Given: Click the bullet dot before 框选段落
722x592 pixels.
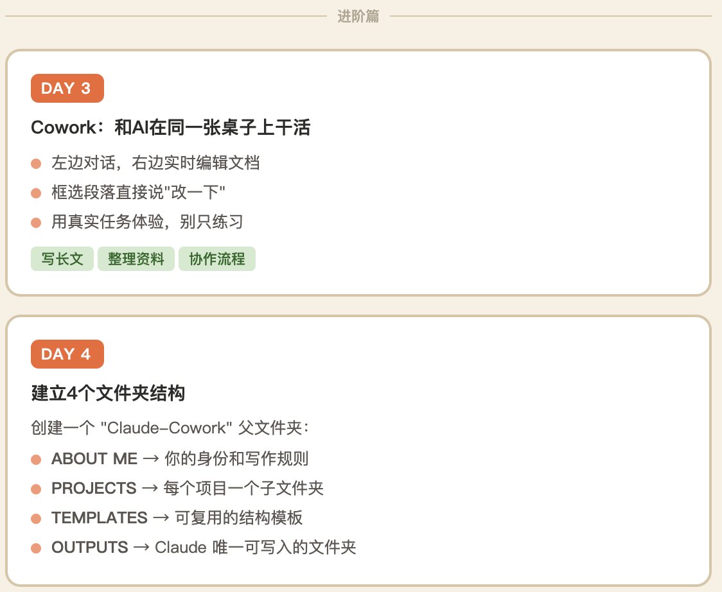Looking at the screenshot, I should [x=36, y=193].
